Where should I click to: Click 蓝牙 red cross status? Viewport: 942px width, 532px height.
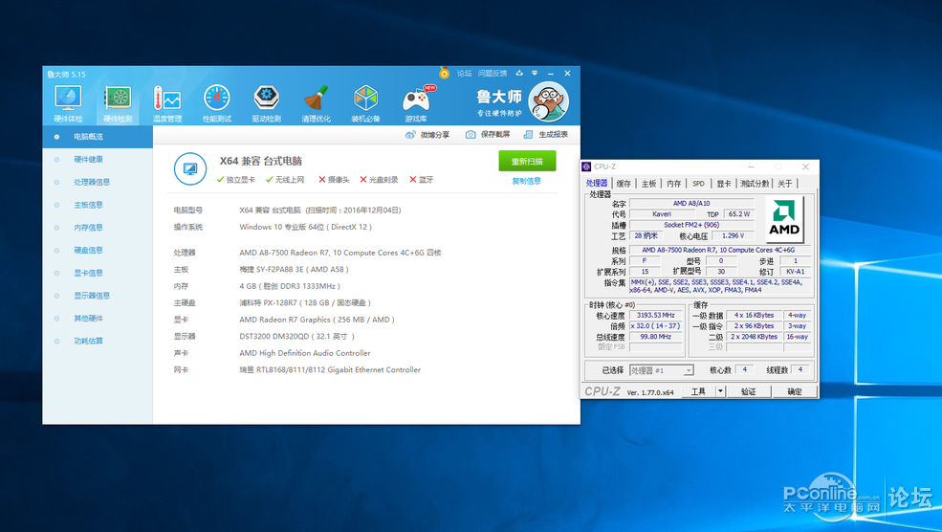click(x=421, y=180)
